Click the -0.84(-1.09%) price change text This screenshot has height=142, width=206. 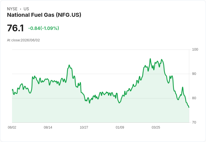pos(43,28)
